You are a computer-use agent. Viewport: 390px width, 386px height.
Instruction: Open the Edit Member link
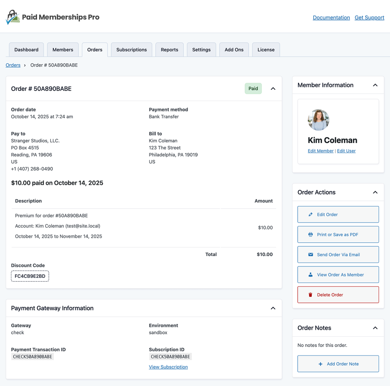320,151
